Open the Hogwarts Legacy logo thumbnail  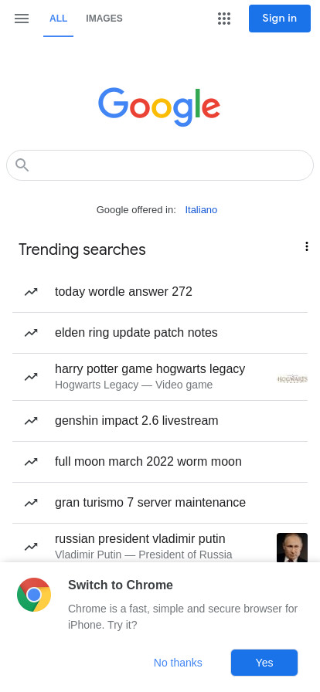point(292,378)
